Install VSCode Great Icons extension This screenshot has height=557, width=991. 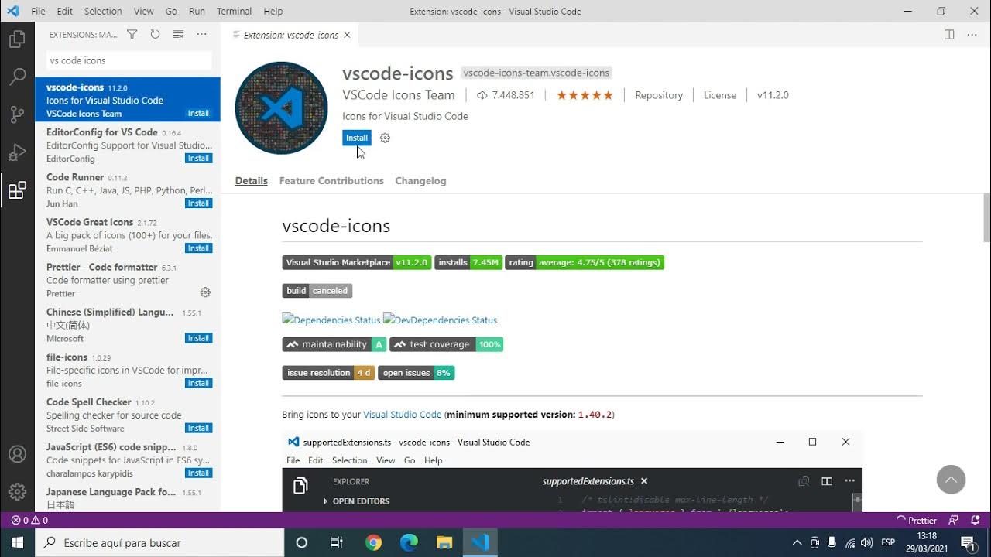point(199,248)
